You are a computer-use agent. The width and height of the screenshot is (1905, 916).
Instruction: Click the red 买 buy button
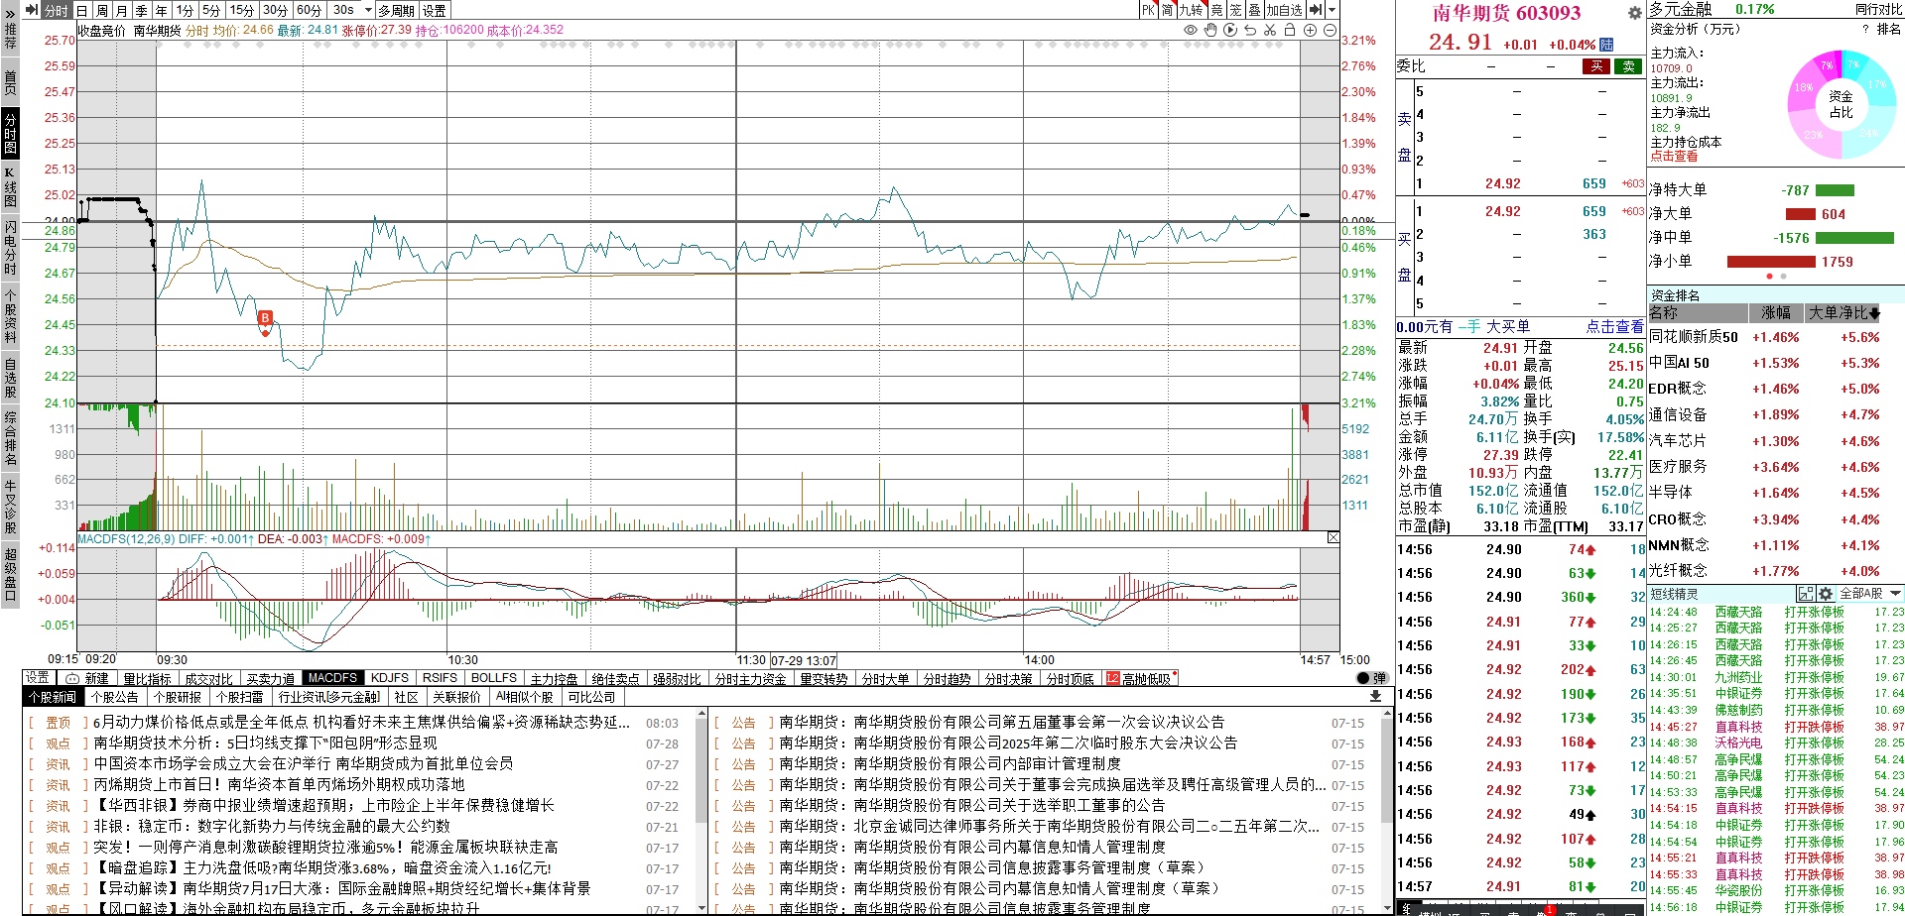click(1596, 66)
